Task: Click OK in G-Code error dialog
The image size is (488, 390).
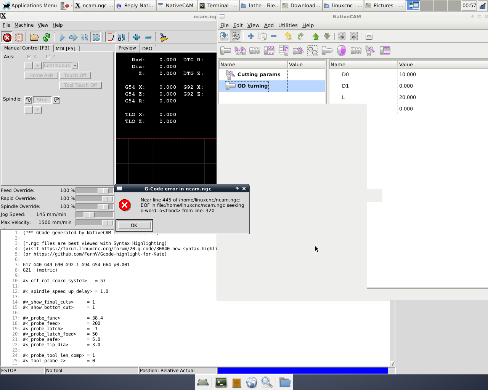Action: tap(134, 225)
